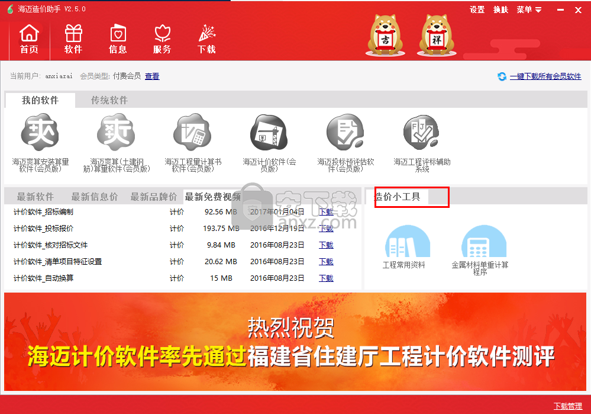
Task: Close the 海迈造价助手 window
Action: click(578, 10)
